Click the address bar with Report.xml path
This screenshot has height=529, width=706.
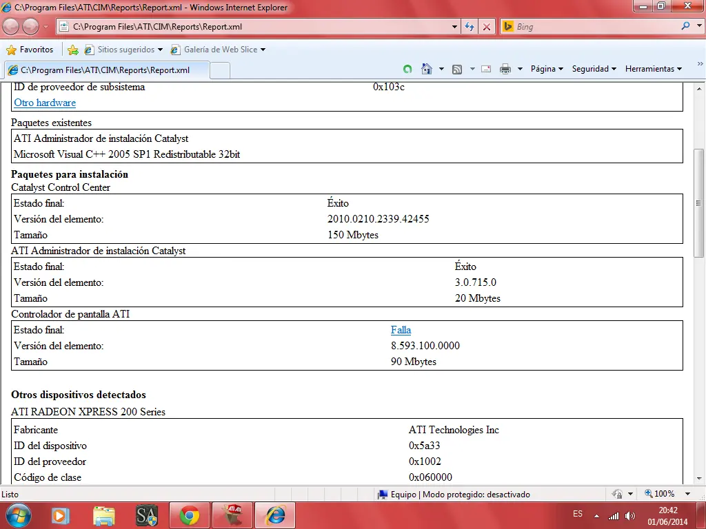tap(256, 27)
